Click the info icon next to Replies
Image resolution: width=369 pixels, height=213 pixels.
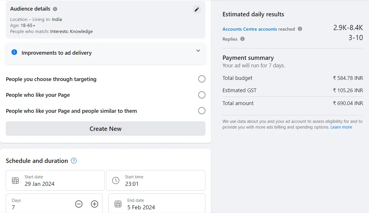coord(243,39)
